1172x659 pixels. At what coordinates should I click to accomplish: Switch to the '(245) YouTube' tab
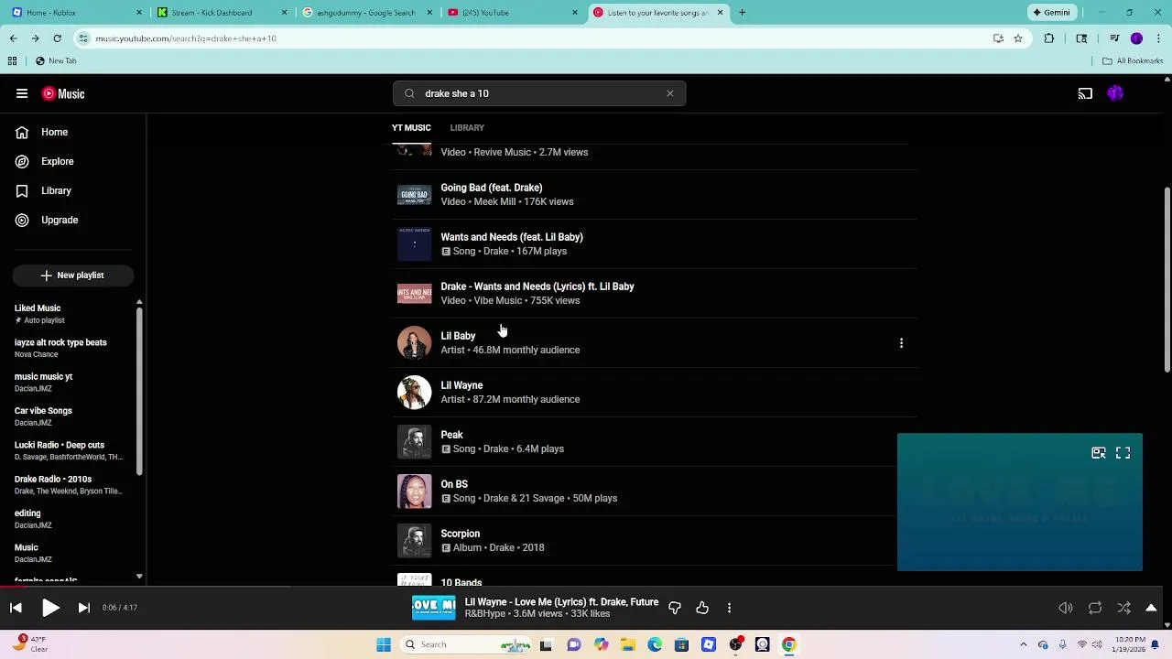click(513, 13)
